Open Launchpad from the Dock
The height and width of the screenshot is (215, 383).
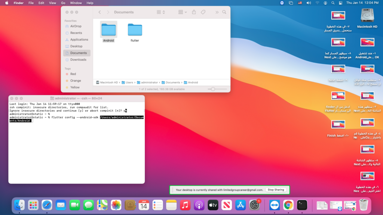click(x=33, y=205)
